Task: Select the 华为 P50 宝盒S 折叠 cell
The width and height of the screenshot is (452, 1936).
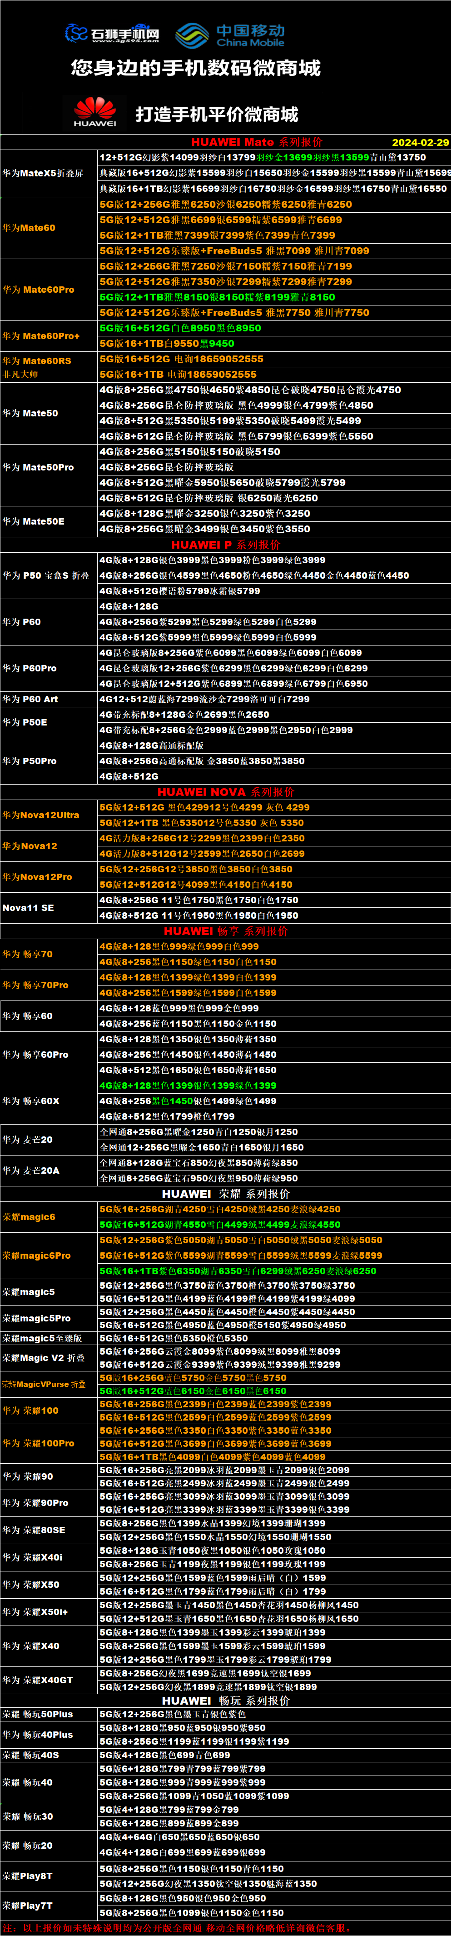Action: 50,575
